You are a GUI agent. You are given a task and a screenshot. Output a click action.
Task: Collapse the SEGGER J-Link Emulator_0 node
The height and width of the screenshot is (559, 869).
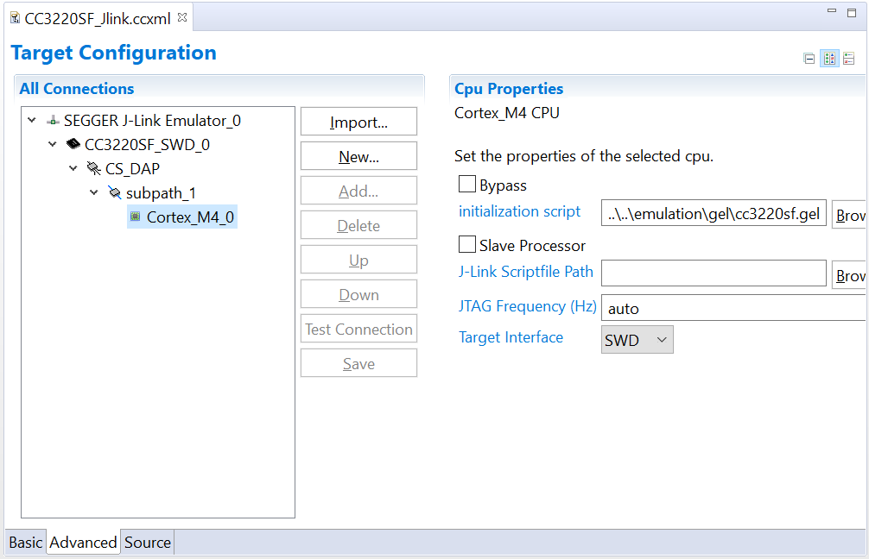32,120
